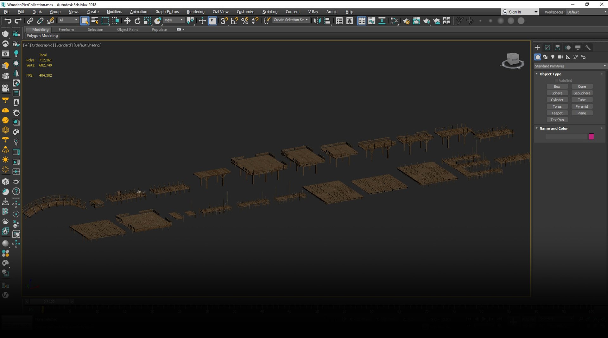The width and height of the screenshot is (608, 338).
Task: Open the Layer Explorer icon
Action: tap(350, 21)
